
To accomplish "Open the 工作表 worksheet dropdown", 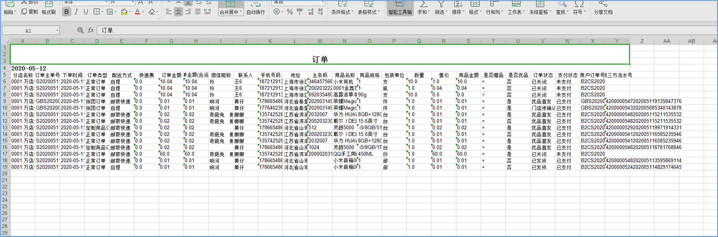I will [x=516, y=12].
